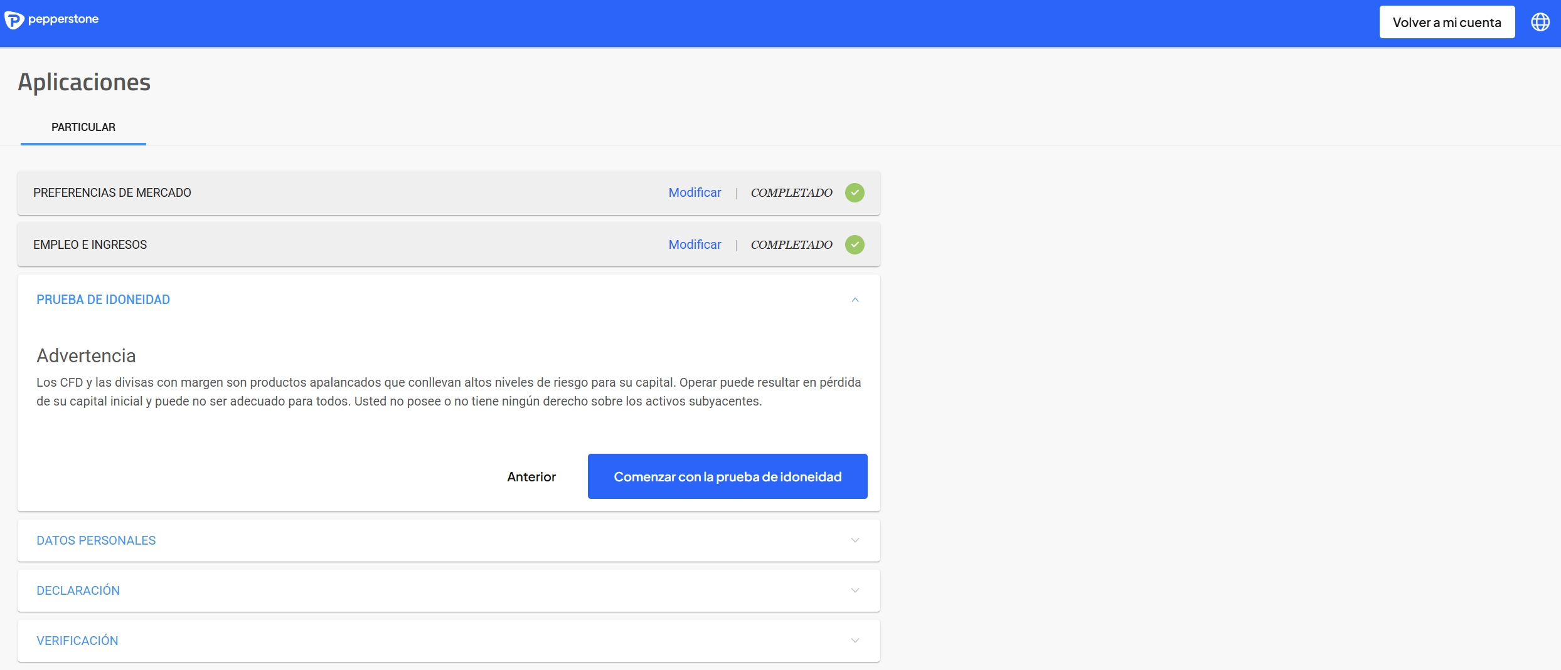Click DATOS PERSONALES section title
The image size is (1561, 670).
tap(96, 540)
